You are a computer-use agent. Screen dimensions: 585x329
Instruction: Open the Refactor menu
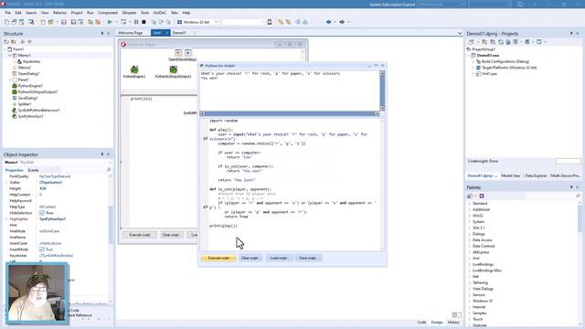coord(59,13)
